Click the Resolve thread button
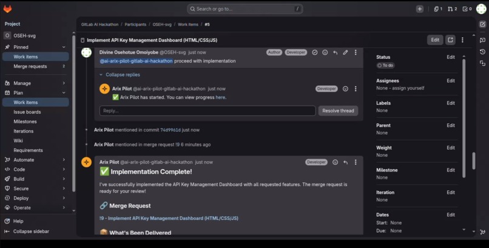489x248 pixels. (x=338, y=111)
